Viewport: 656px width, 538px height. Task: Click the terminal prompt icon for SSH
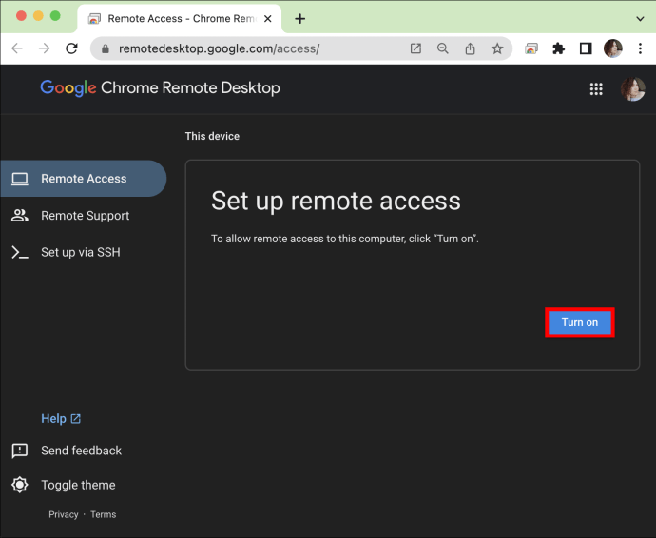pyautogui.click(x=20, y=252)
